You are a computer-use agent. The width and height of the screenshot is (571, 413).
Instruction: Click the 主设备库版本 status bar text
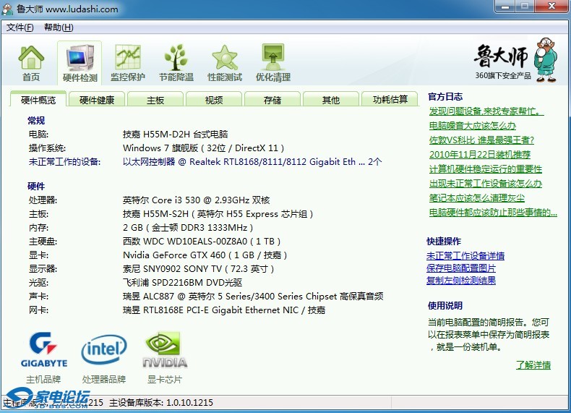[x=161, y=403]
